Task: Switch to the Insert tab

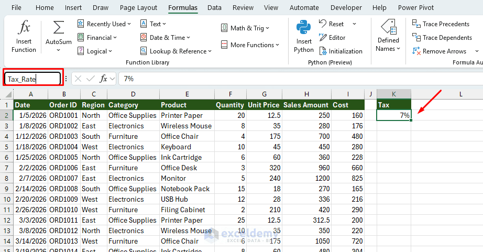Action: 73,7
